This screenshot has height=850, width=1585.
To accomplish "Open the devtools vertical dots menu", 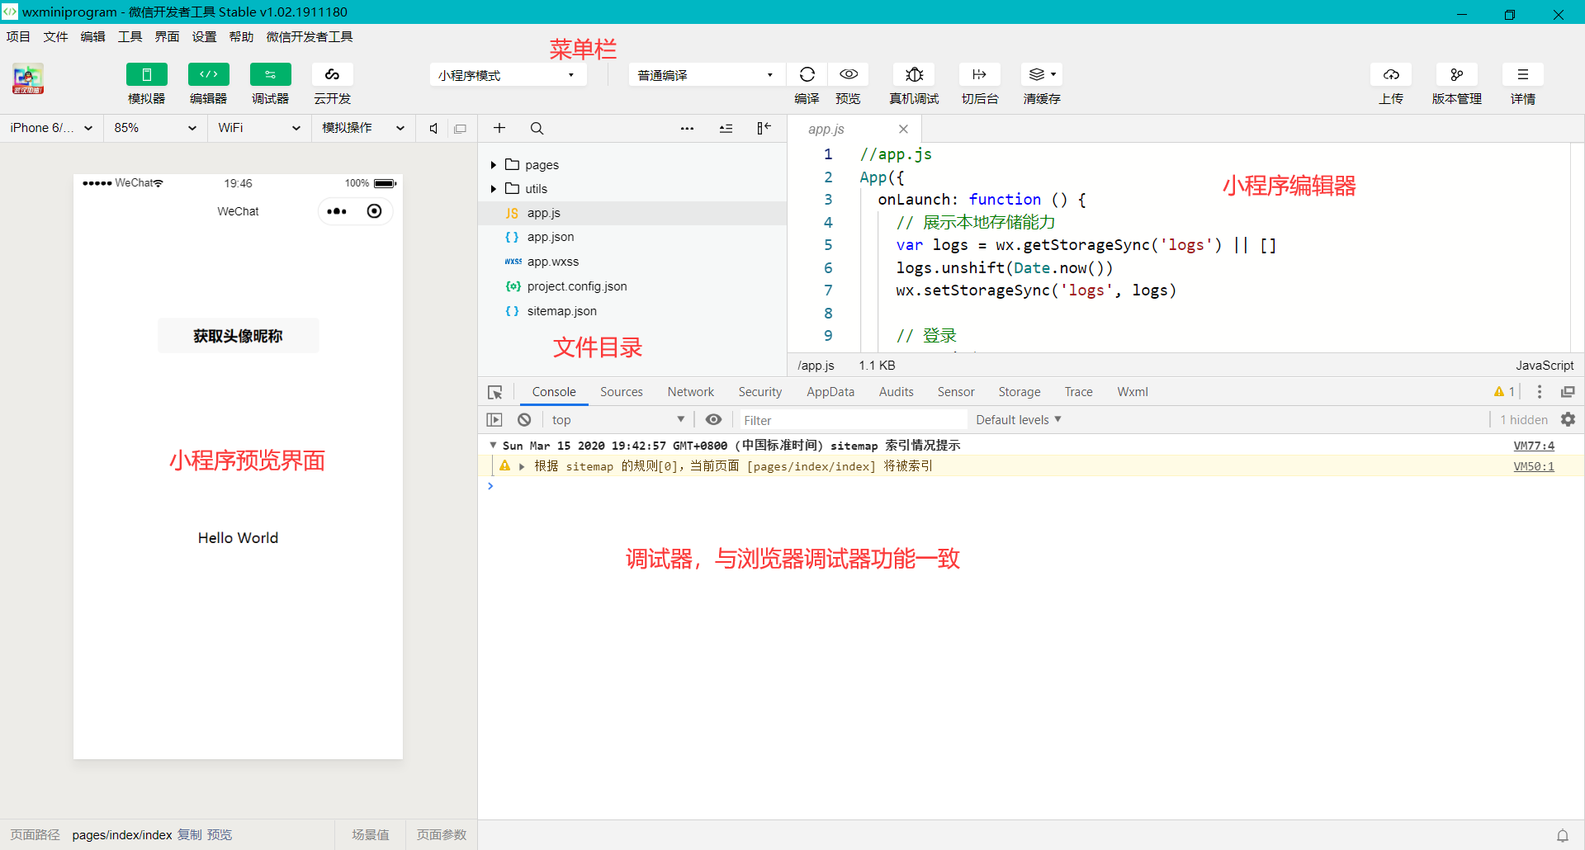I will 1540,392.
